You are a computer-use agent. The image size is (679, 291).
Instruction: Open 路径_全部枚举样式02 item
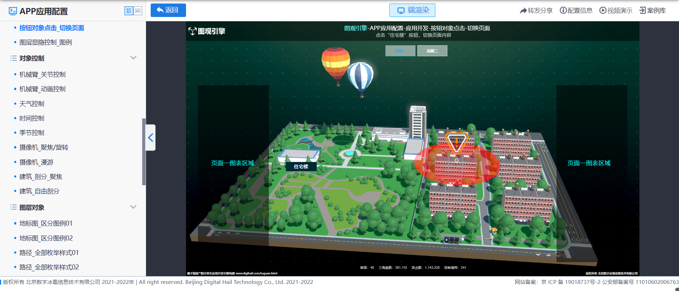tap(49, 267)
